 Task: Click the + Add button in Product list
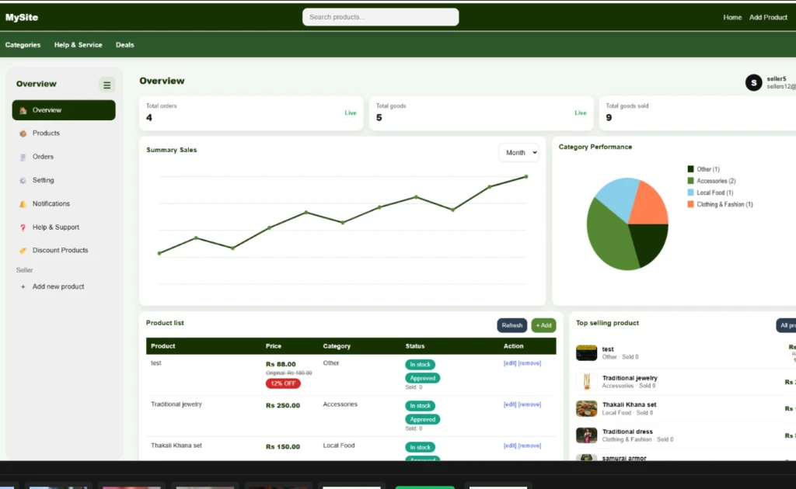point(543,325)
